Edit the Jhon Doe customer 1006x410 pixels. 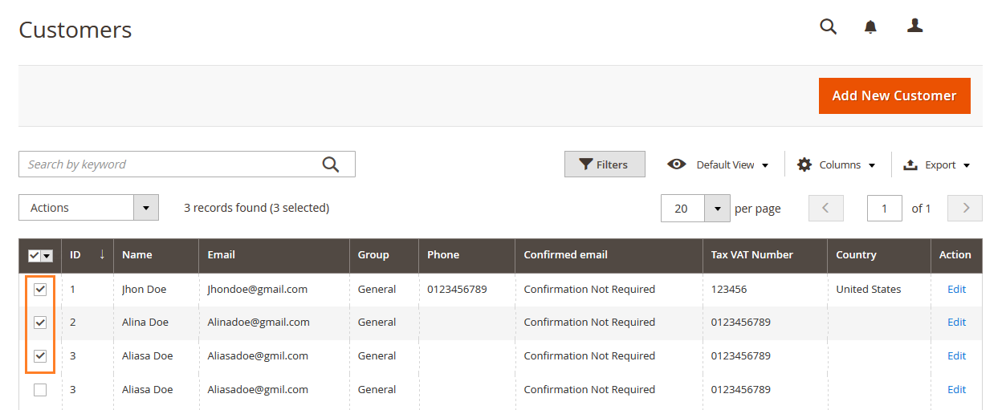tap(956, 289)
